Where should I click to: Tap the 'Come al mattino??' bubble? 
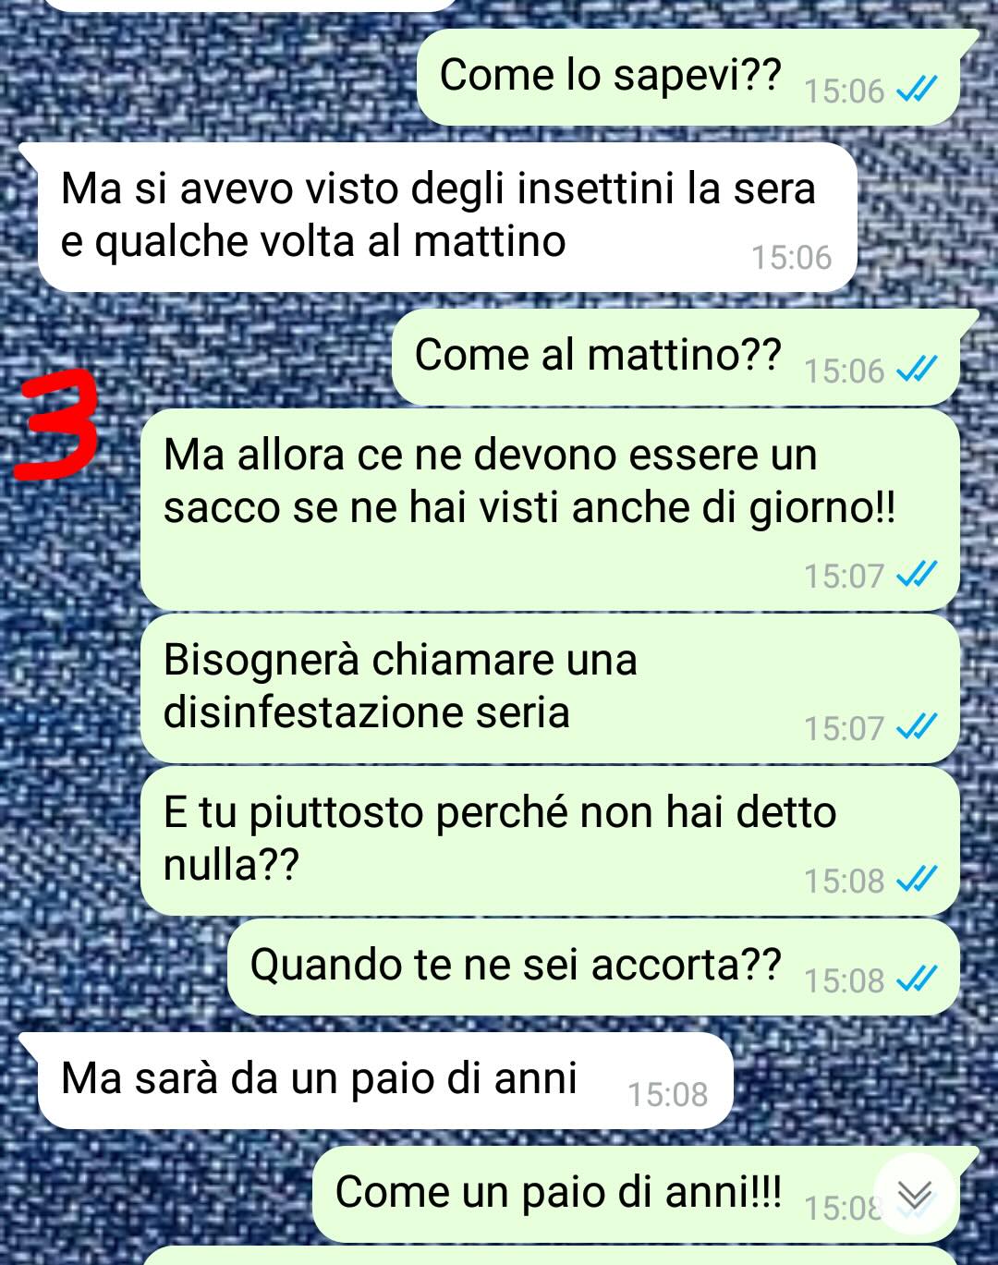click(677, 358)
